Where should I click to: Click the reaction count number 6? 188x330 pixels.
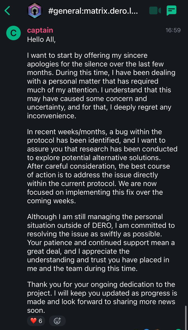[40, 321]
